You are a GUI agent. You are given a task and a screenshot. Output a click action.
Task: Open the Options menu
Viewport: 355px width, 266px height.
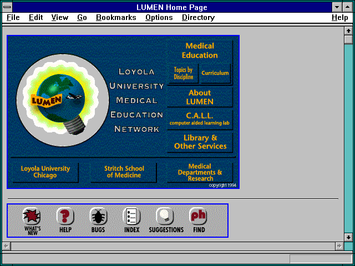(159, 17)
